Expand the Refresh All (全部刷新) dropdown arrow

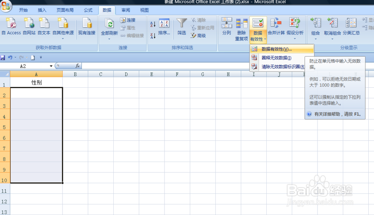(x=109, y=39)
